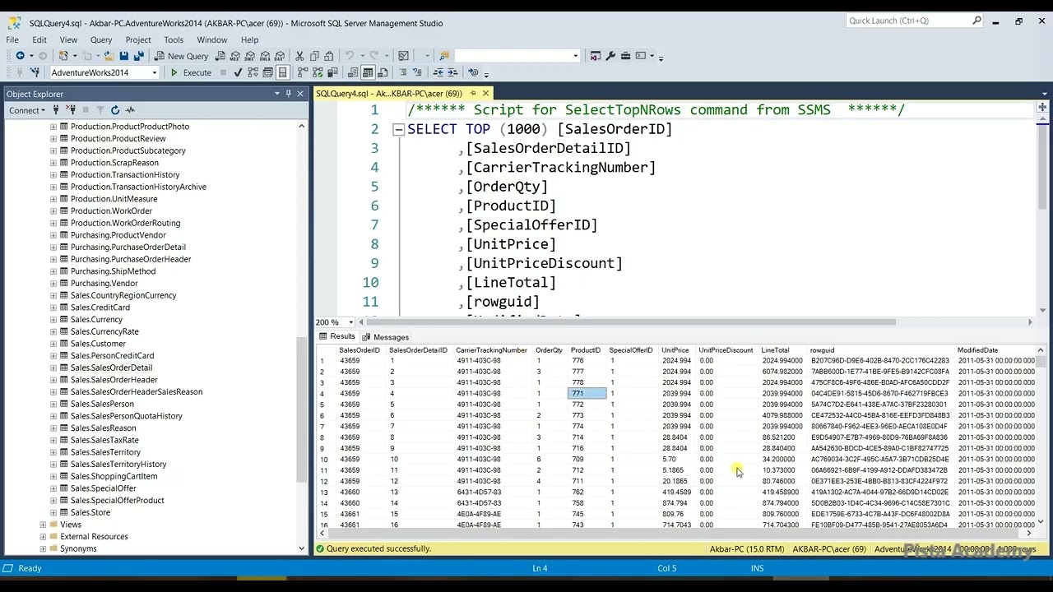Toggle Results to Grid mode
1053x592 pixels.
[368, 72]
